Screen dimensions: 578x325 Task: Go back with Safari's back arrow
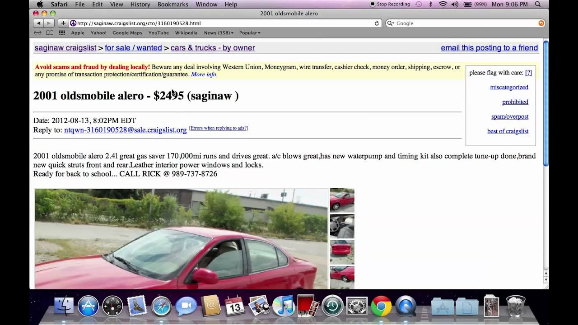point(38,23)
